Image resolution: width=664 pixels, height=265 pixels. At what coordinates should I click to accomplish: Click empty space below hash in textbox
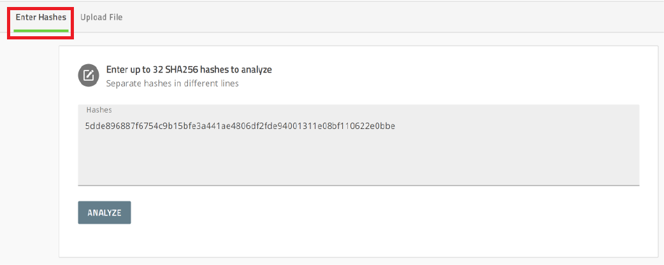click(x=358, y=158)
